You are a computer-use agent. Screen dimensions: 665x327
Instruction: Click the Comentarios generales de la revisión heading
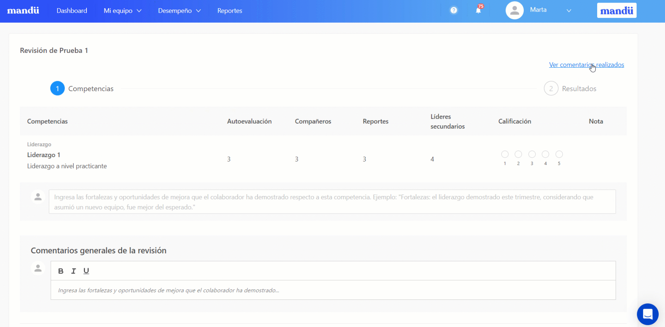click(x=98, y=250)
